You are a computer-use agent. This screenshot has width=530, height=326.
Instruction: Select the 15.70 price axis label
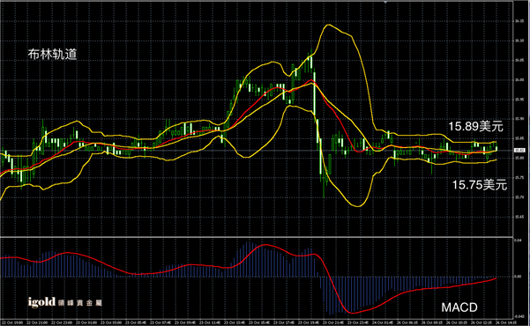pyautogui.click(x=519, y=197)
